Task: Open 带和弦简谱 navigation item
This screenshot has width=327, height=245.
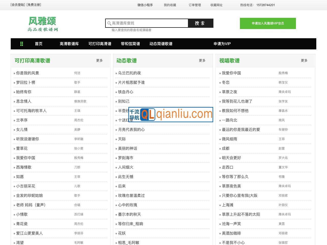Action: (x=130, y=44)
